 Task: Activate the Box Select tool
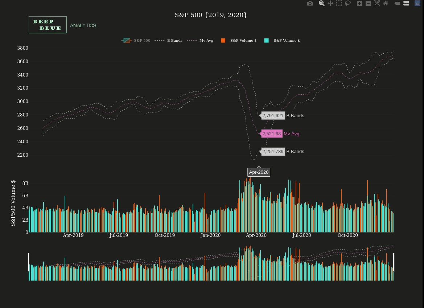click(339, 3)
